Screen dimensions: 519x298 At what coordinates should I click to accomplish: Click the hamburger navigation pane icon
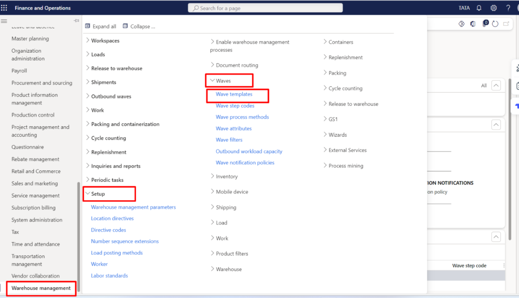tap(4, 21)
